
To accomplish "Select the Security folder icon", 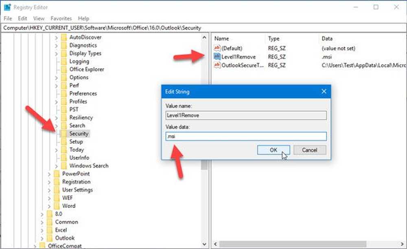I will [x=64, y=134].
